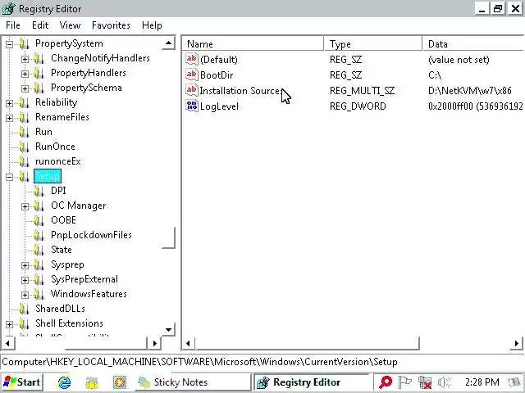The width and height of the screenshot is (525, 393).
Task: Click the LogLevel DWORD value icon
Action: (192, 106)
